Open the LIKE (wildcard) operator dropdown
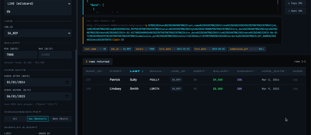The width and height of the screenshot is (311, 135). tap(38, 4)
